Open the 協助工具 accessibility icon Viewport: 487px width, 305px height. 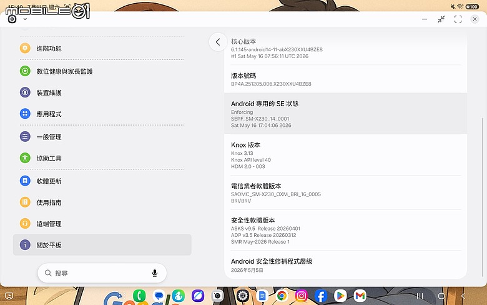25,158
